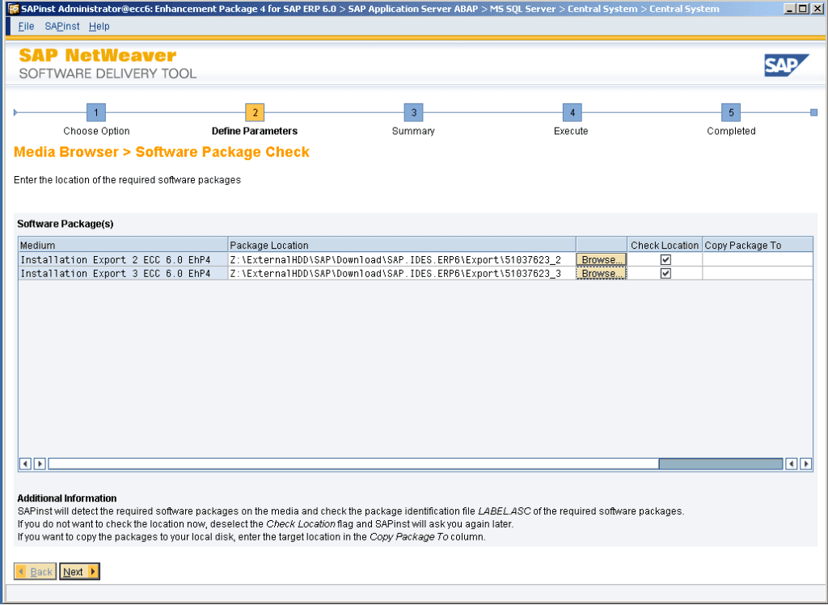The height and width of the screenshot is (605, 828).
Task: Click the Back button
Action: tap(35, 572)
